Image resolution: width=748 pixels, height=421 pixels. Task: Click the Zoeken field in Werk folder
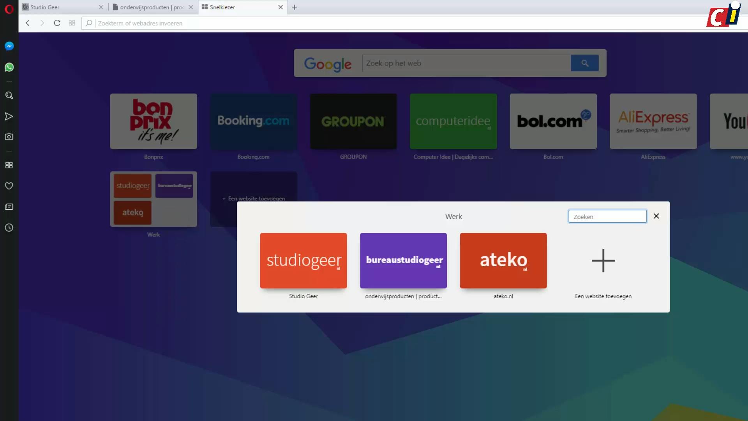tap(607, 216)
